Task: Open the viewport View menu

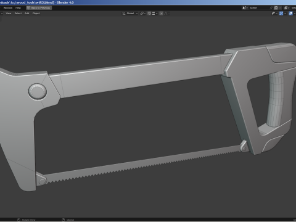Action: click(x=9, y=14)
